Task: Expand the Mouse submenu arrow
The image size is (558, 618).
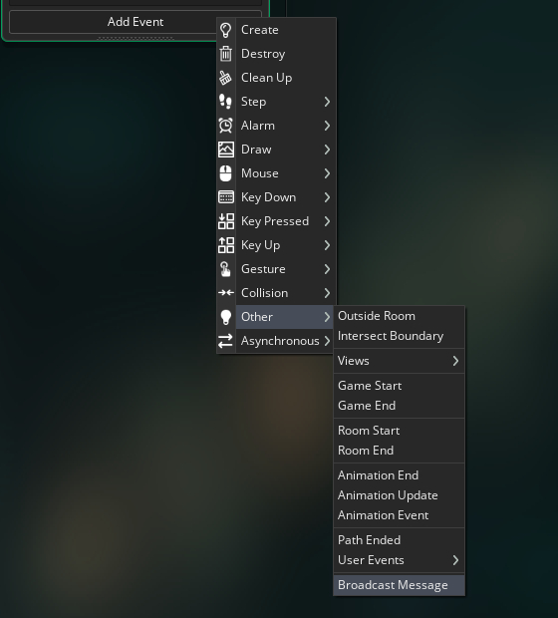Action: [327, 173]
